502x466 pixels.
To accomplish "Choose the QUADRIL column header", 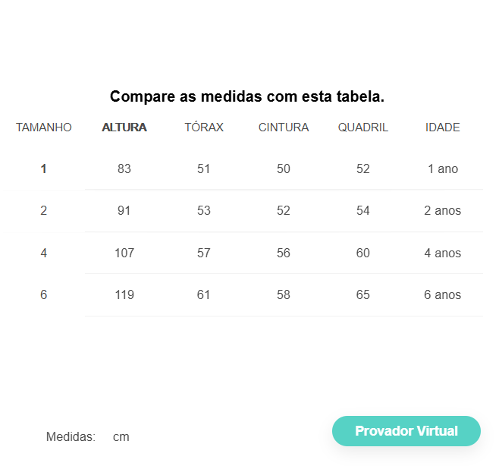I will click(363, 128).
